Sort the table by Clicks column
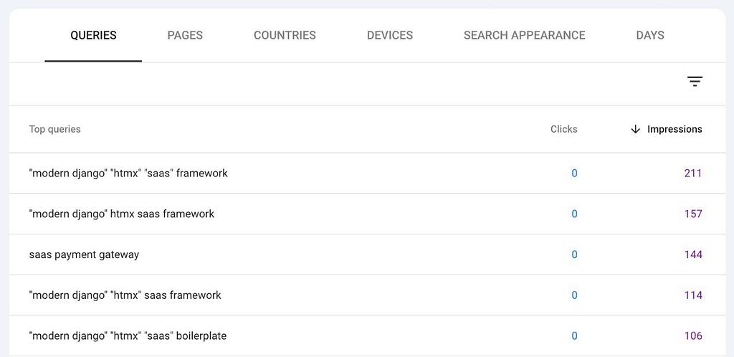The width and height of the screenshot is (734, 357). [x=563, y=130]
